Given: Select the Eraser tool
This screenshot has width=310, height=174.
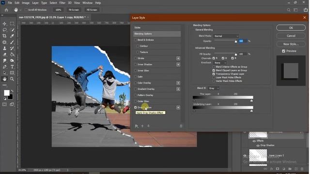Looking at the screenshot, I should 4,55.
